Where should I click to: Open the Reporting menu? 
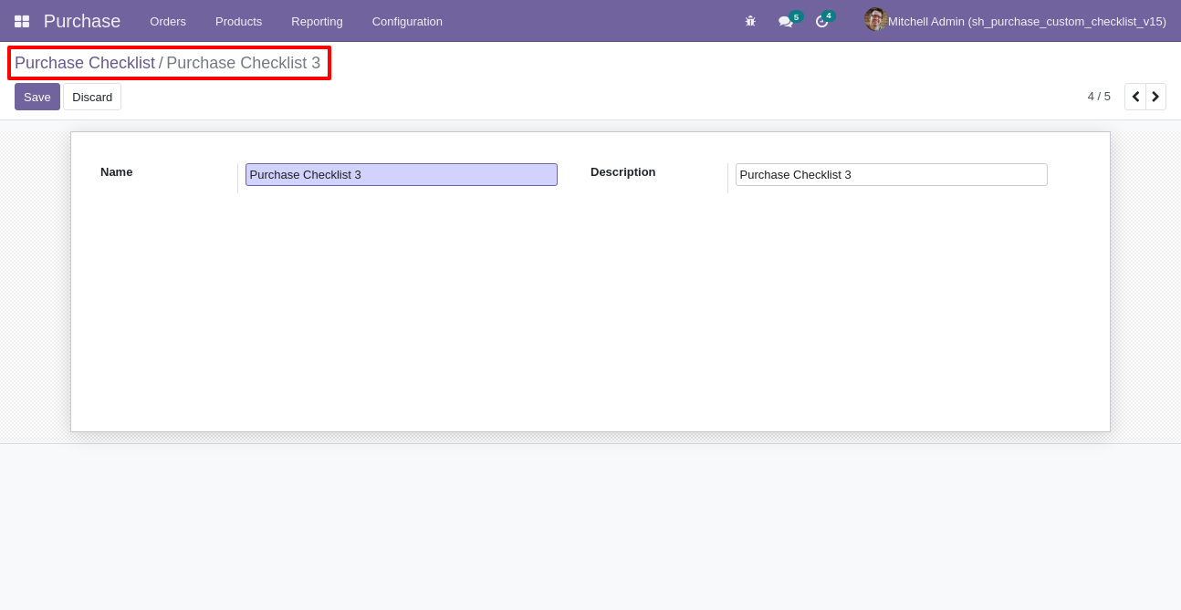317,21
